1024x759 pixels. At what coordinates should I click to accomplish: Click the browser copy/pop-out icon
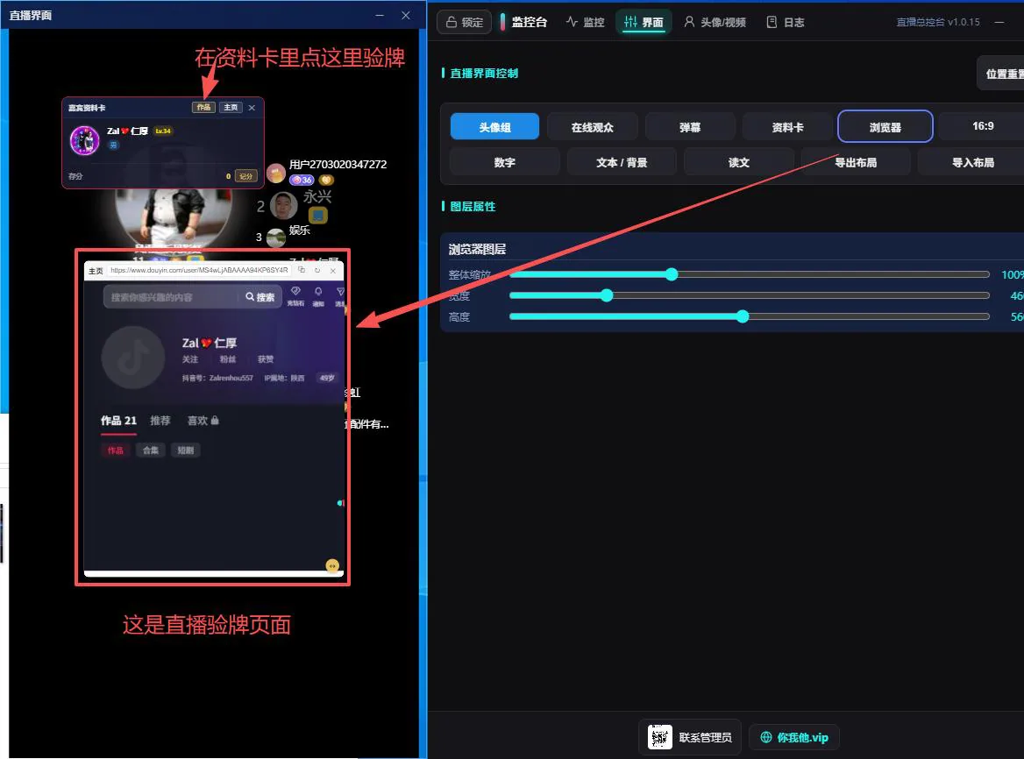(301, 270)
